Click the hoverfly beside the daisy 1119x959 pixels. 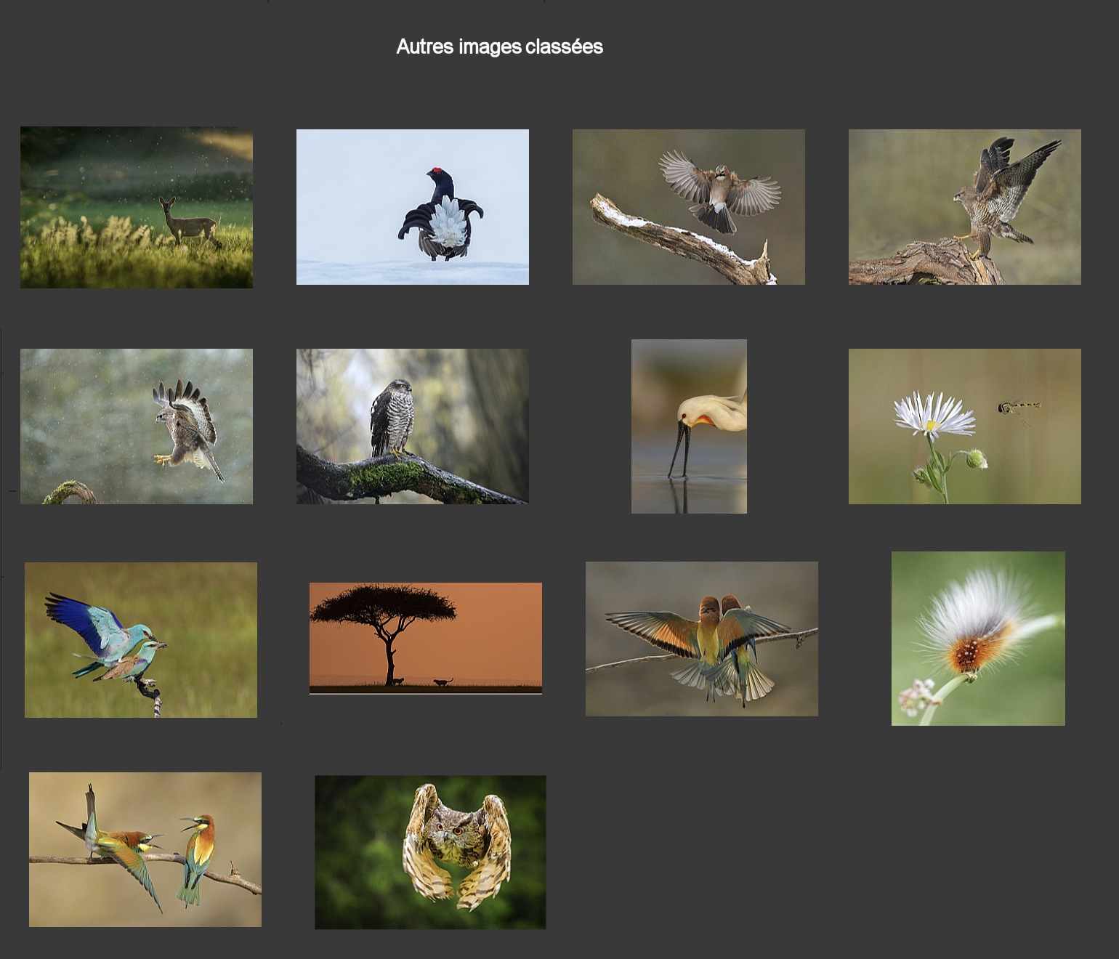1016,408
